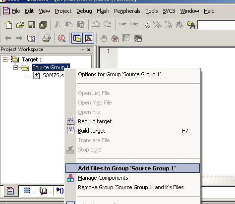Toggle the Project Window toolbar button
235x204 pixels.
[x=77, y=38]
